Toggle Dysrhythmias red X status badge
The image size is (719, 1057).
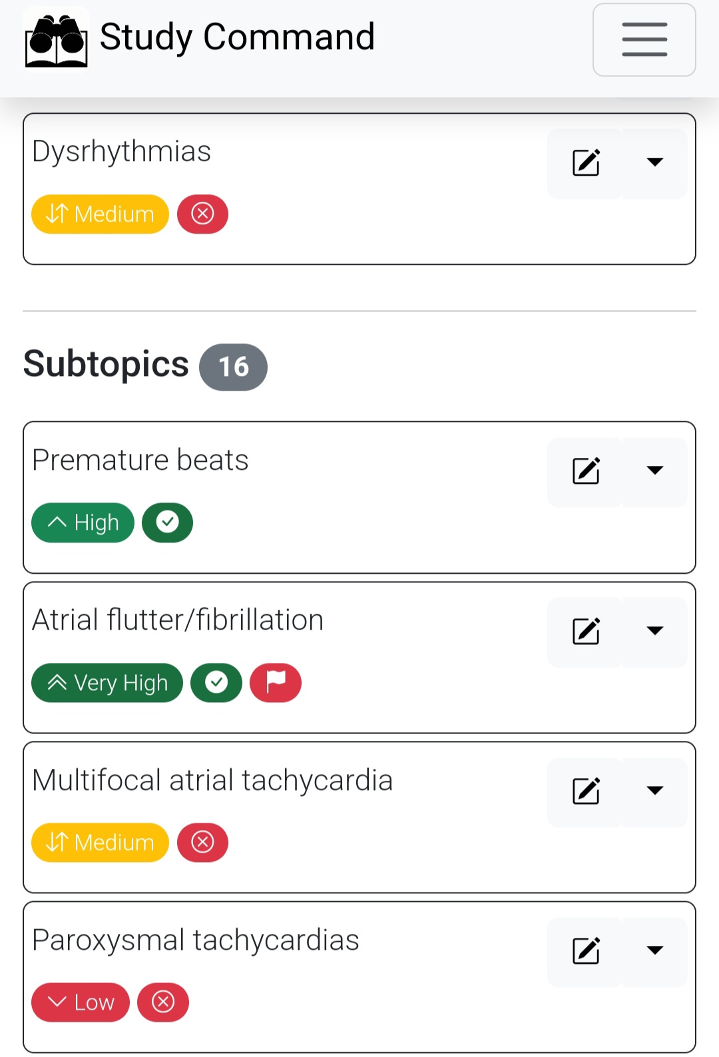click(202, 214)
